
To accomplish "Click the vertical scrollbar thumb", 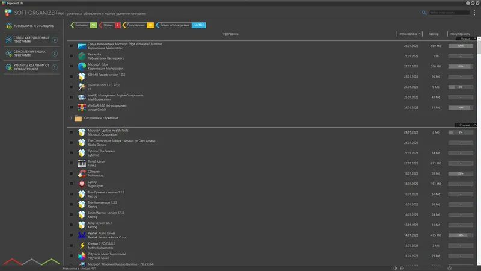I will (x=479, y=48).
